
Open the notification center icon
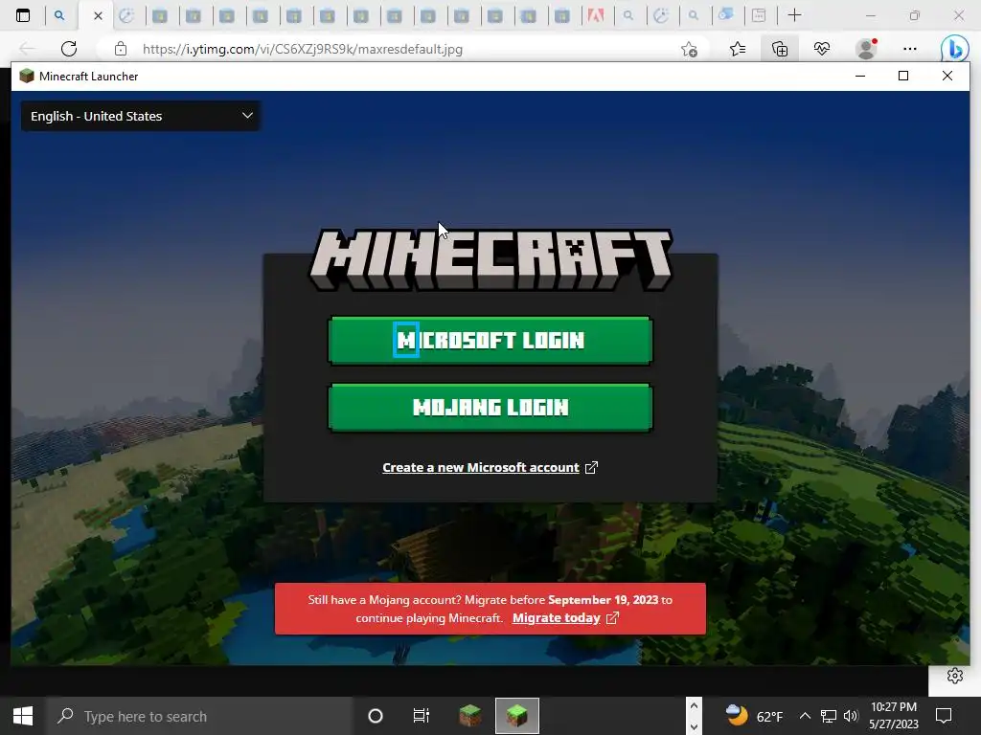pyautogui.click(x=944, y=716)
